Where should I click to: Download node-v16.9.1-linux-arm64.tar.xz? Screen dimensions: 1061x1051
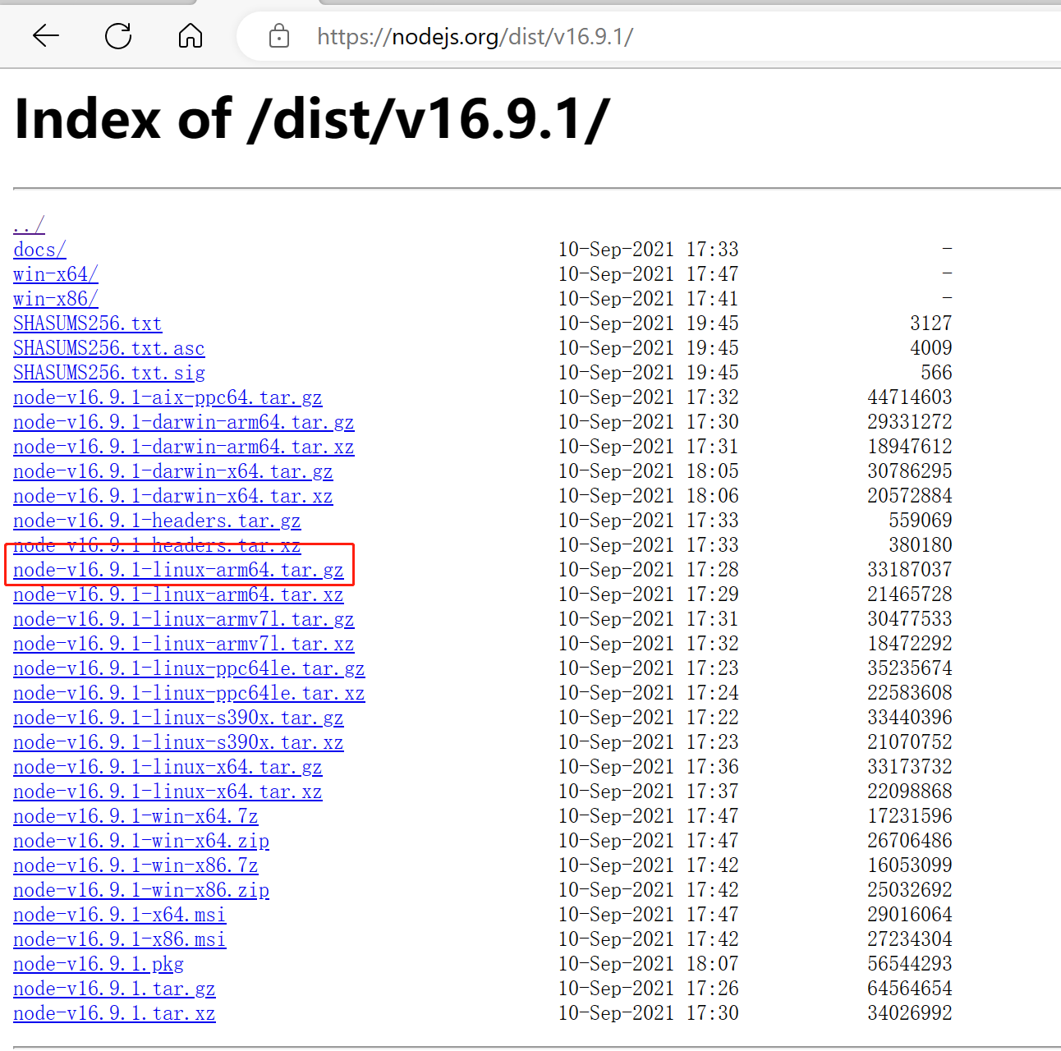pyautogui.click(x=178, y=594)
